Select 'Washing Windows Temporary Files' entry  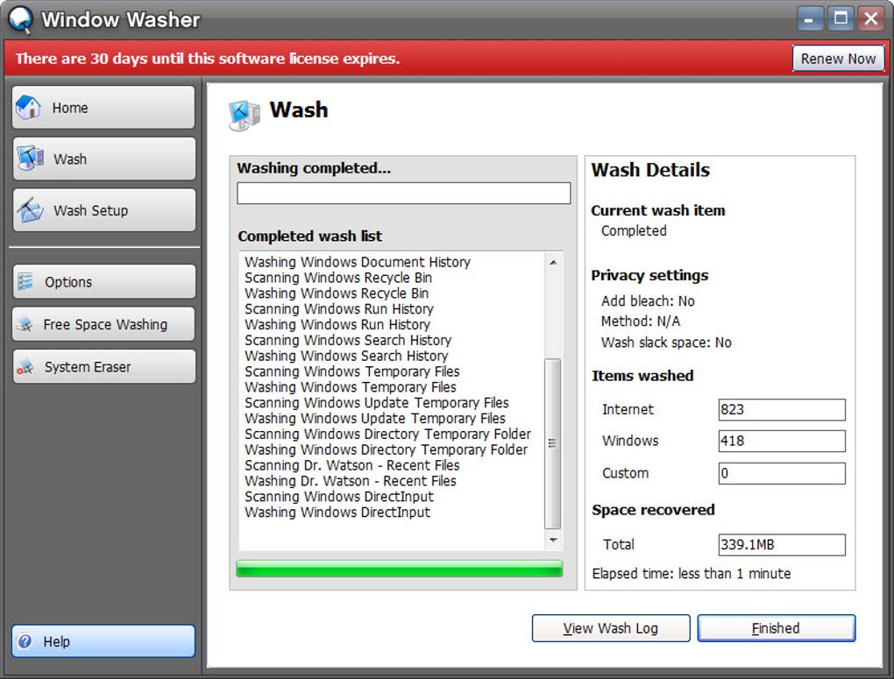[350, 387]
